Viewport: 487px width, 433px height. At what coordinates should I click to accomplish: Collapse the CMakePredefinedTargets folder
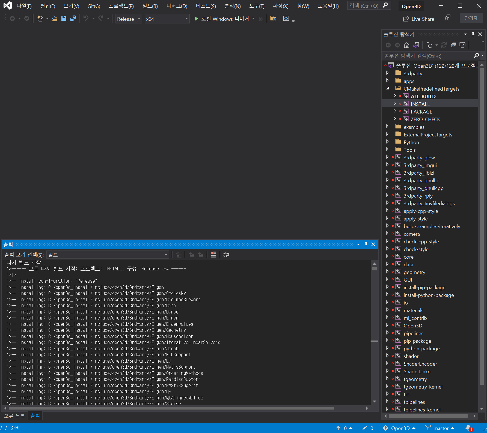[x=388, y=88]
